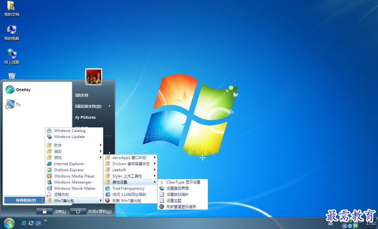
Task: Run 刷新重建图标缓存 gear entry
Action: click(183, 207)
